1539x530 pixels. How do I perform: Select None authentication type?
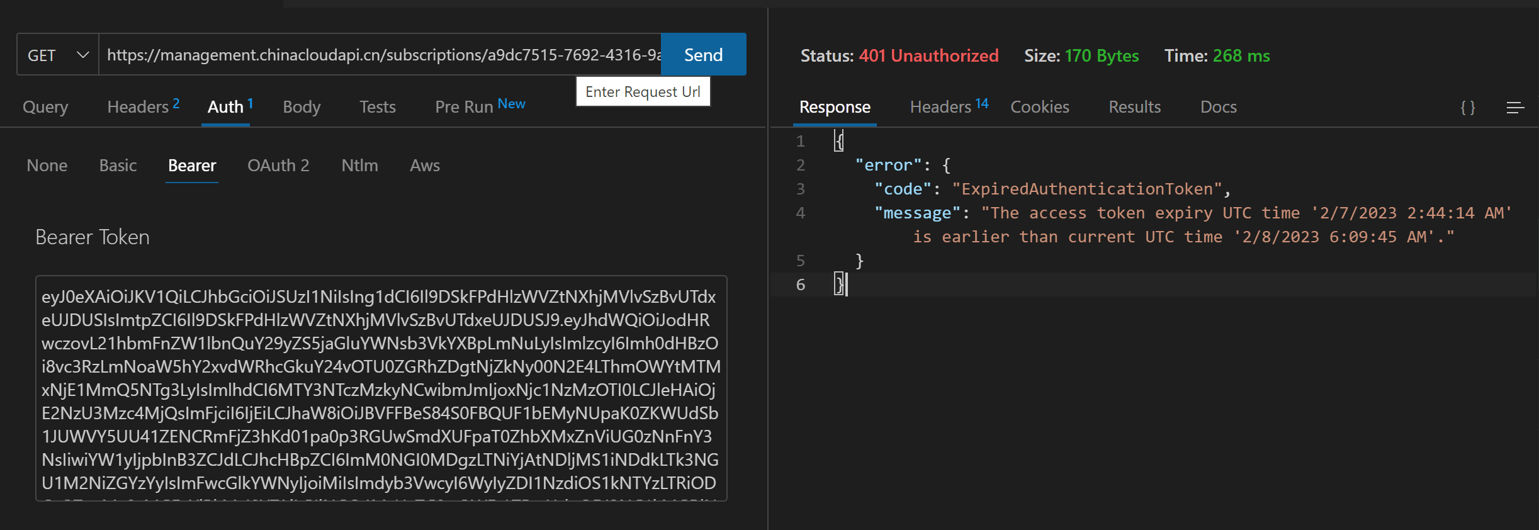(47, 166)
